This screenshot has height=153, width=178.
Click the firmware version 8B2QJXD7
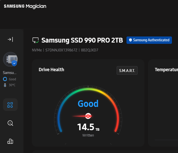(90, 50)
